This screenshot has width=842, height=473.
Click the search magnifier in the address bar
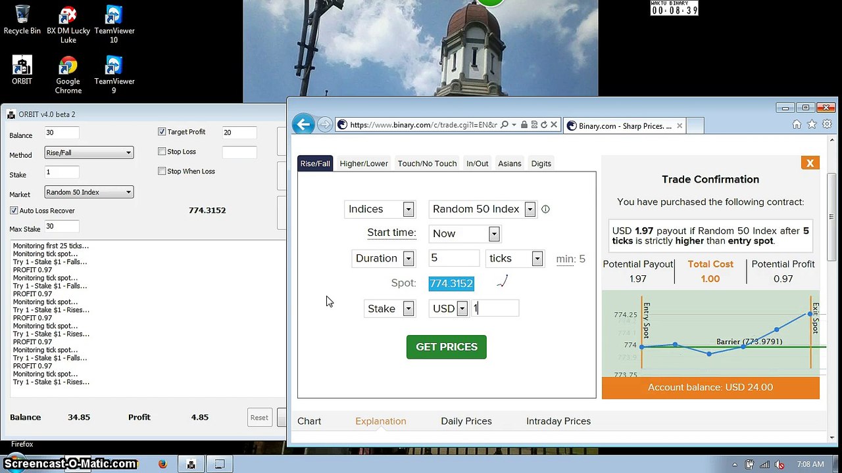[x=504, y=125]
